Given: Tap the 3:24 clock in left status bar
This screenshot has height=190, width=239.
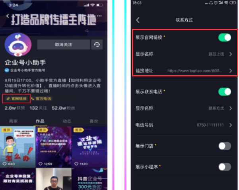Looking at the screenshot, I should (13, 5).
